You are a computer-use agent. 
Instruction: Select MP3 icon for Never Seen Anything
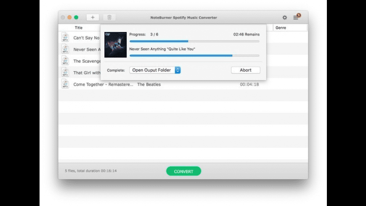pos(65,49)
